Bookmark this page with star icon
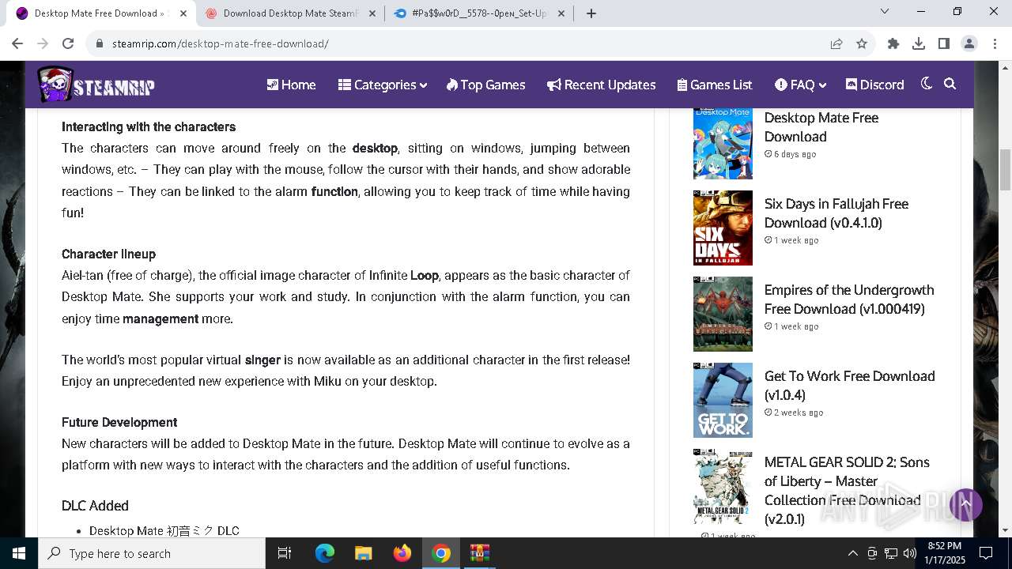The image size is (1012, 569). click(x=862, y=43)
